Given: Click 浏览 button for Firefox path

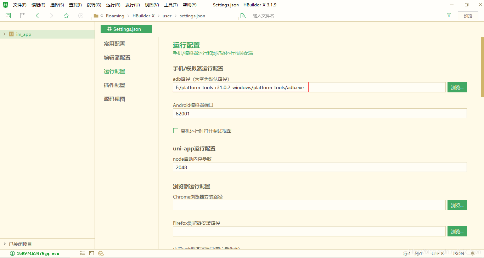Looking at the screenshot, I should tap(457, 231).
